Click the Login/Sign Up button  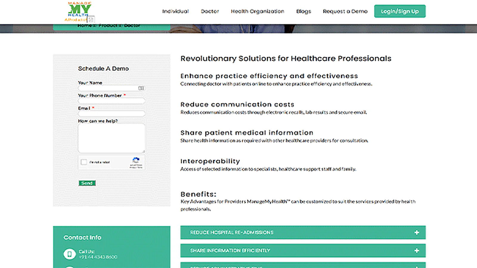point(400,11)
